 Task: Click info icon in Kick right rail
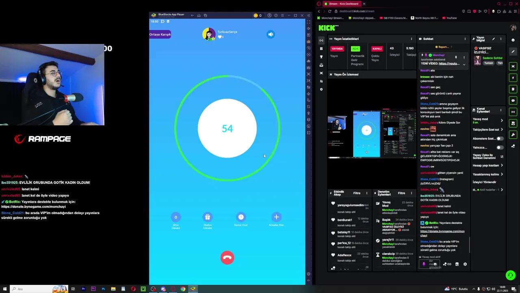(x=513, y=40)
